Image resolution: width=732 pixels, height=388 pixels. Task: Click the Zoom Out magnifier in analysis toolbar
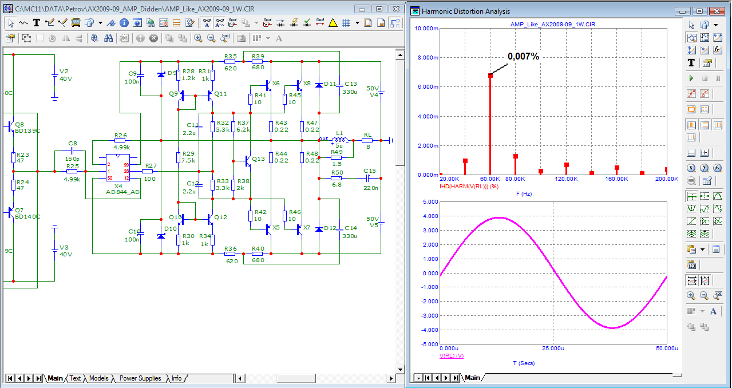tap(705, 295)
